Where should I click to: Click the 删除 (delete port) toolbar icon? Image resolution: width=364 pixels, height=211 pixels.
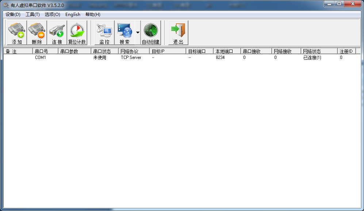coord(37,33)
